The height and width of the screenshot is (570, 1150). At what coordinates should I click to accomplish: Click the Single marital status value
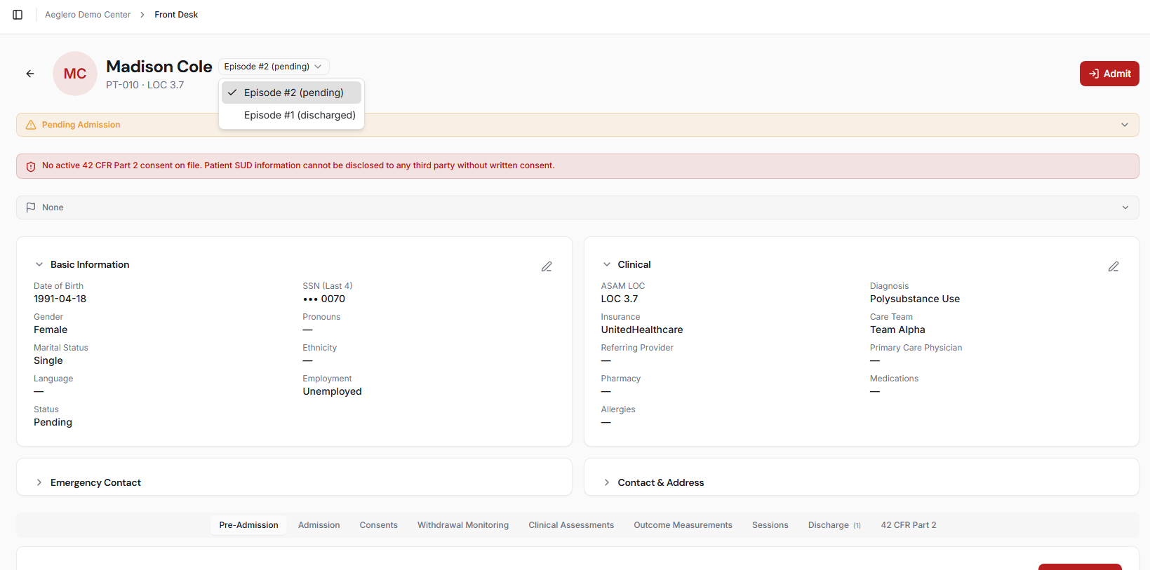tap(48, 360)
